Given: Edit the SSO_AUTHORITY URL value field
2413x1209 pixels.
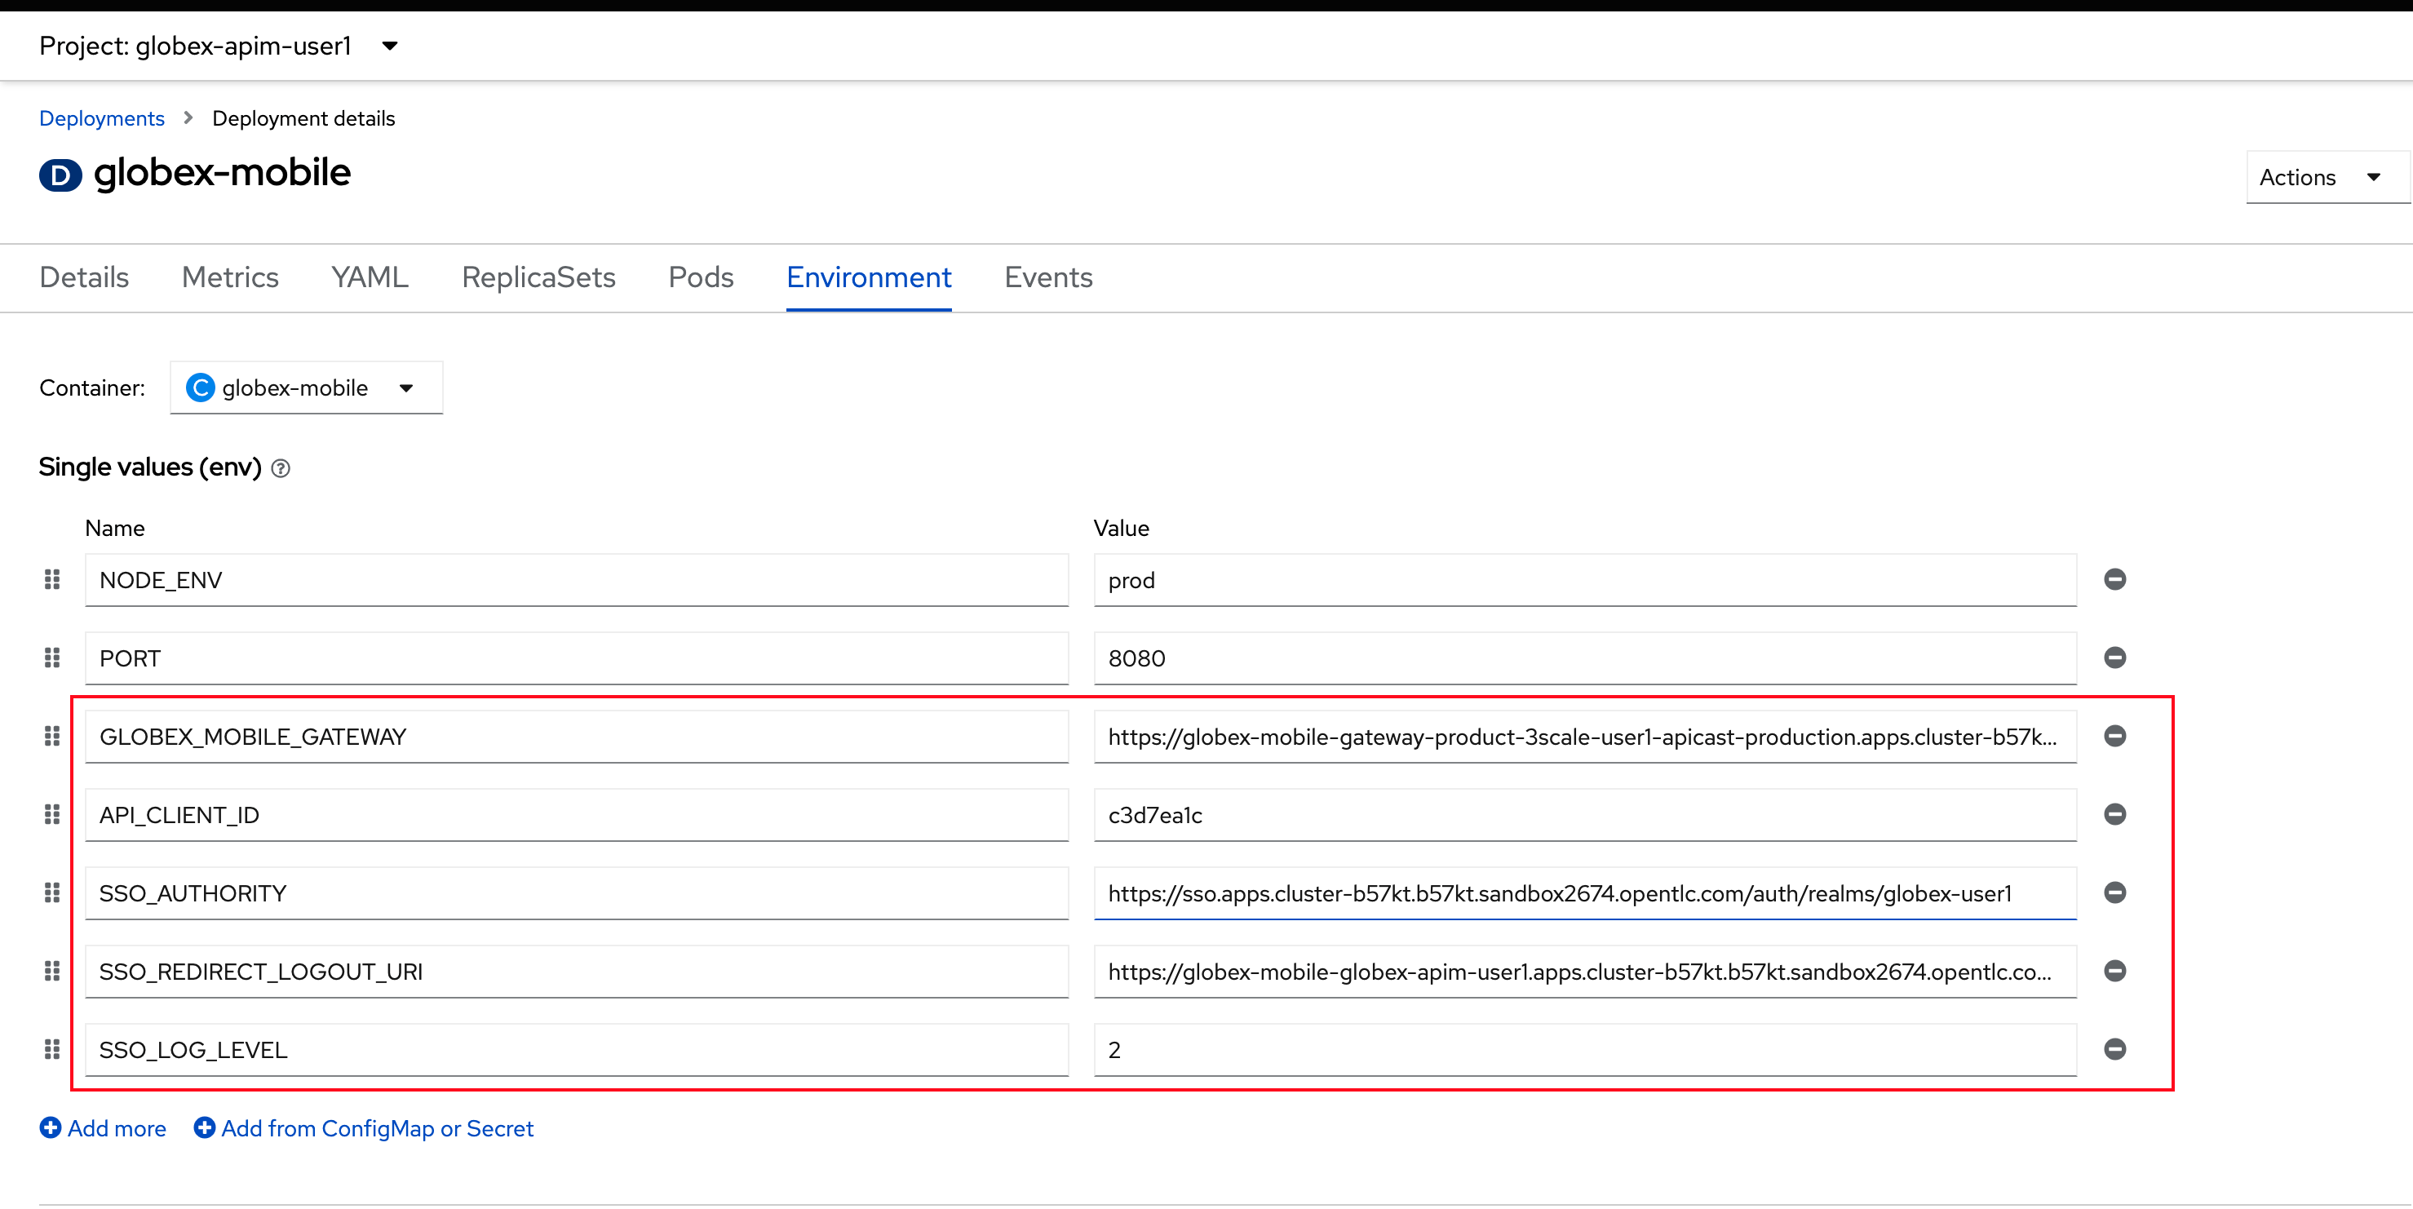Looking at the screenshot, I should tap(1585, 893).
